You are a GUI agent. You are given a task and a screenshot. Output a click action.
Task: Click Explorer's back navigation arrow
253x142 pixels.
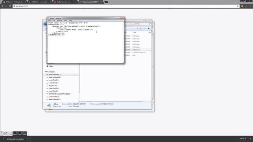point(45,24)
